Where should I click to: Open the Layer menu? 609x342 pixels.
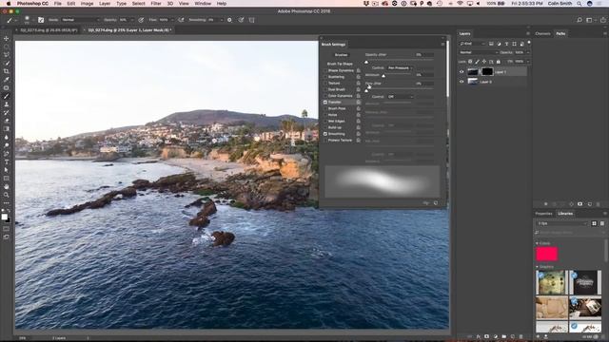(105, 4)
